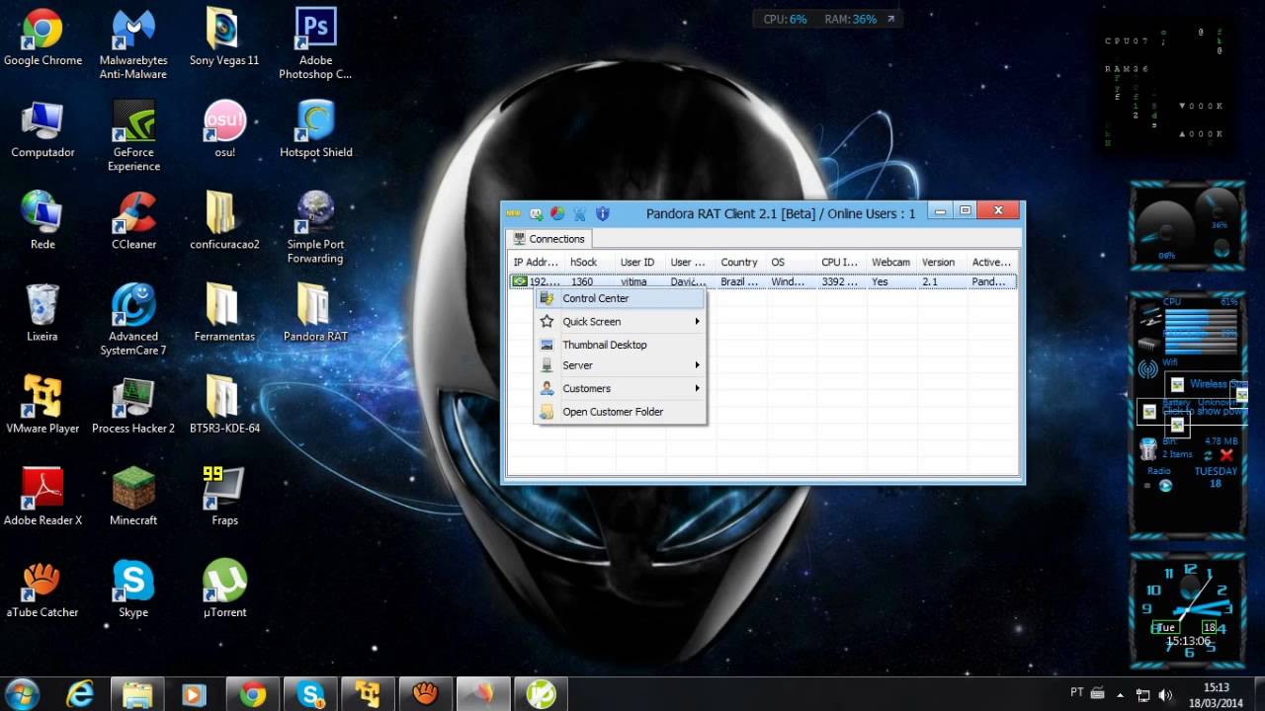Click the hSock column header
The image size is (1265, 711).
pos(590,263)
